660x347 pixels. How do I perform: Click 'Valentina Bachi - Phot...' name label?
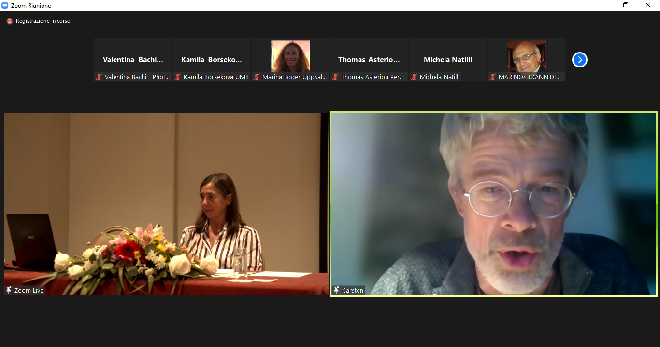tap(137, 77)
